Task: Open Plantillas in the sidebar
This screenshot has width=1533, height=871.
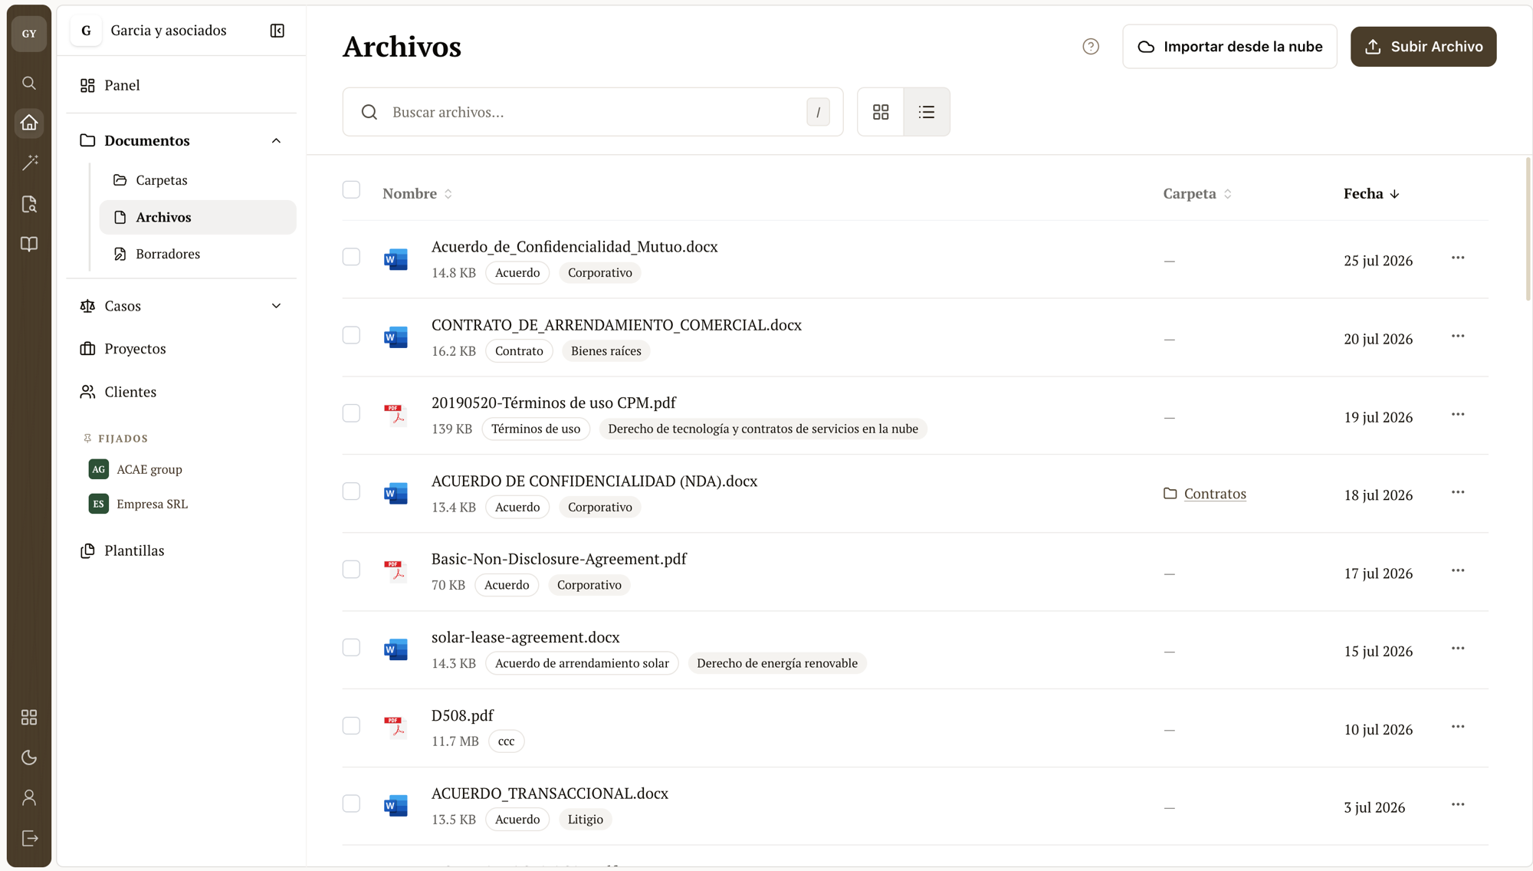Action: point(182,551)
